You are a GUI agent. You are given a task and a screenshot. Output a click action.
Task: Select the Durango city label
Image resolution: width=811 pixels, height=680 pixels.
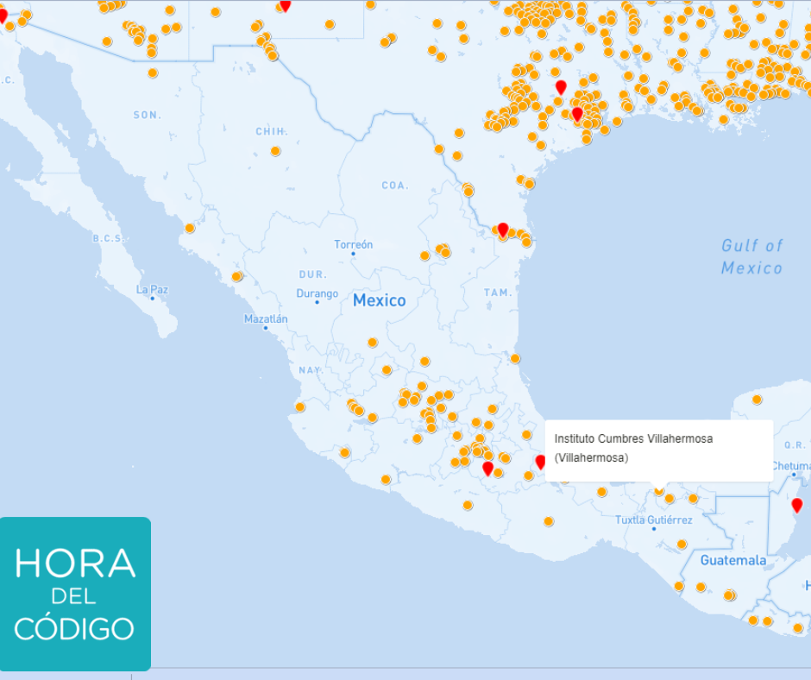click(x=317, y=293)
